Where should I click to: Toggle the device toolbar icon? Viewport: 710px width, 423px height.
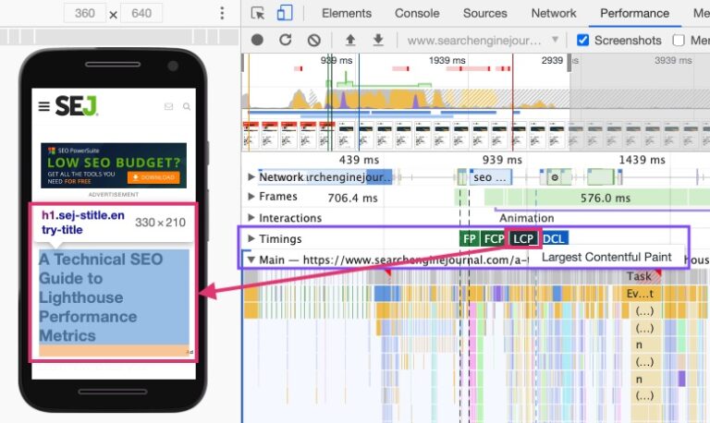click(285, 13)
